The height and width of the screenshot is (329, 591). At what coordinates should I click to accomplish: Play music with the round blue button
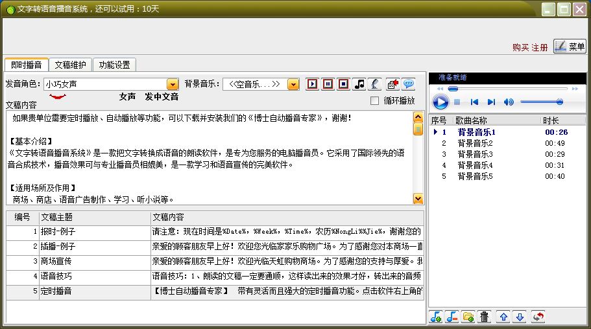pos(440,102)
